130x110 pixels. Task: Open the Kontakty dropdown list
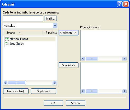pyautogui.click(x=55, y=26)
